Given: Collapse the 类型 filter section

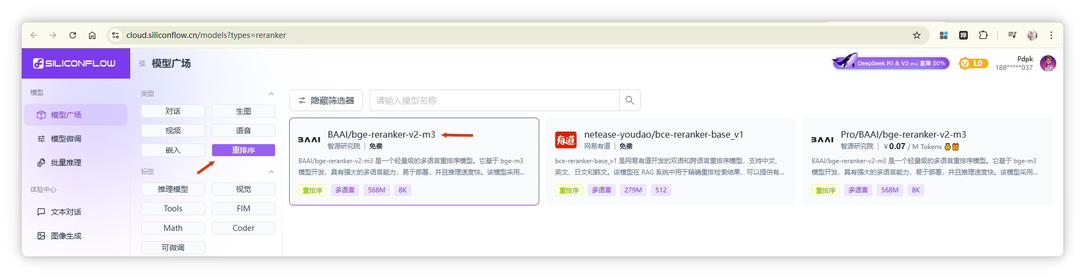Looking at the screenshot, I should 271,94.
